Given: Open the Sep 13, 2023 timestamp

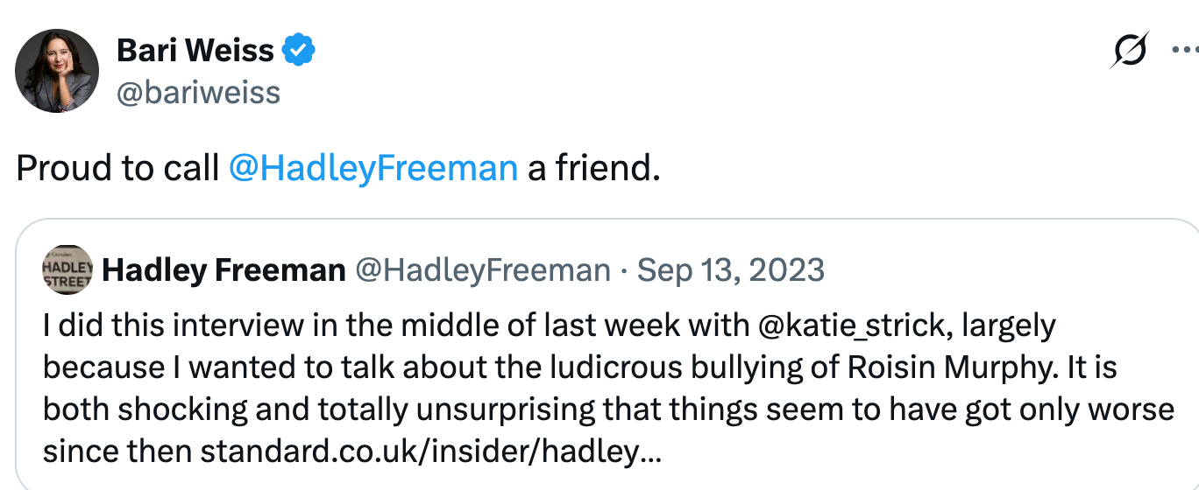Looking at the screenshot, I should tap(731, 270).
